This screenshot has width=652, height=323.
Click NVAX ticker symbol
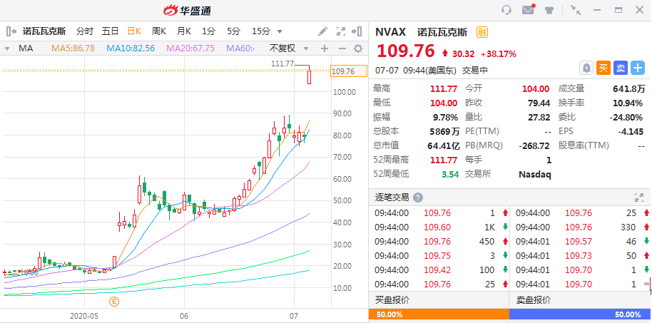coord(392,32)
